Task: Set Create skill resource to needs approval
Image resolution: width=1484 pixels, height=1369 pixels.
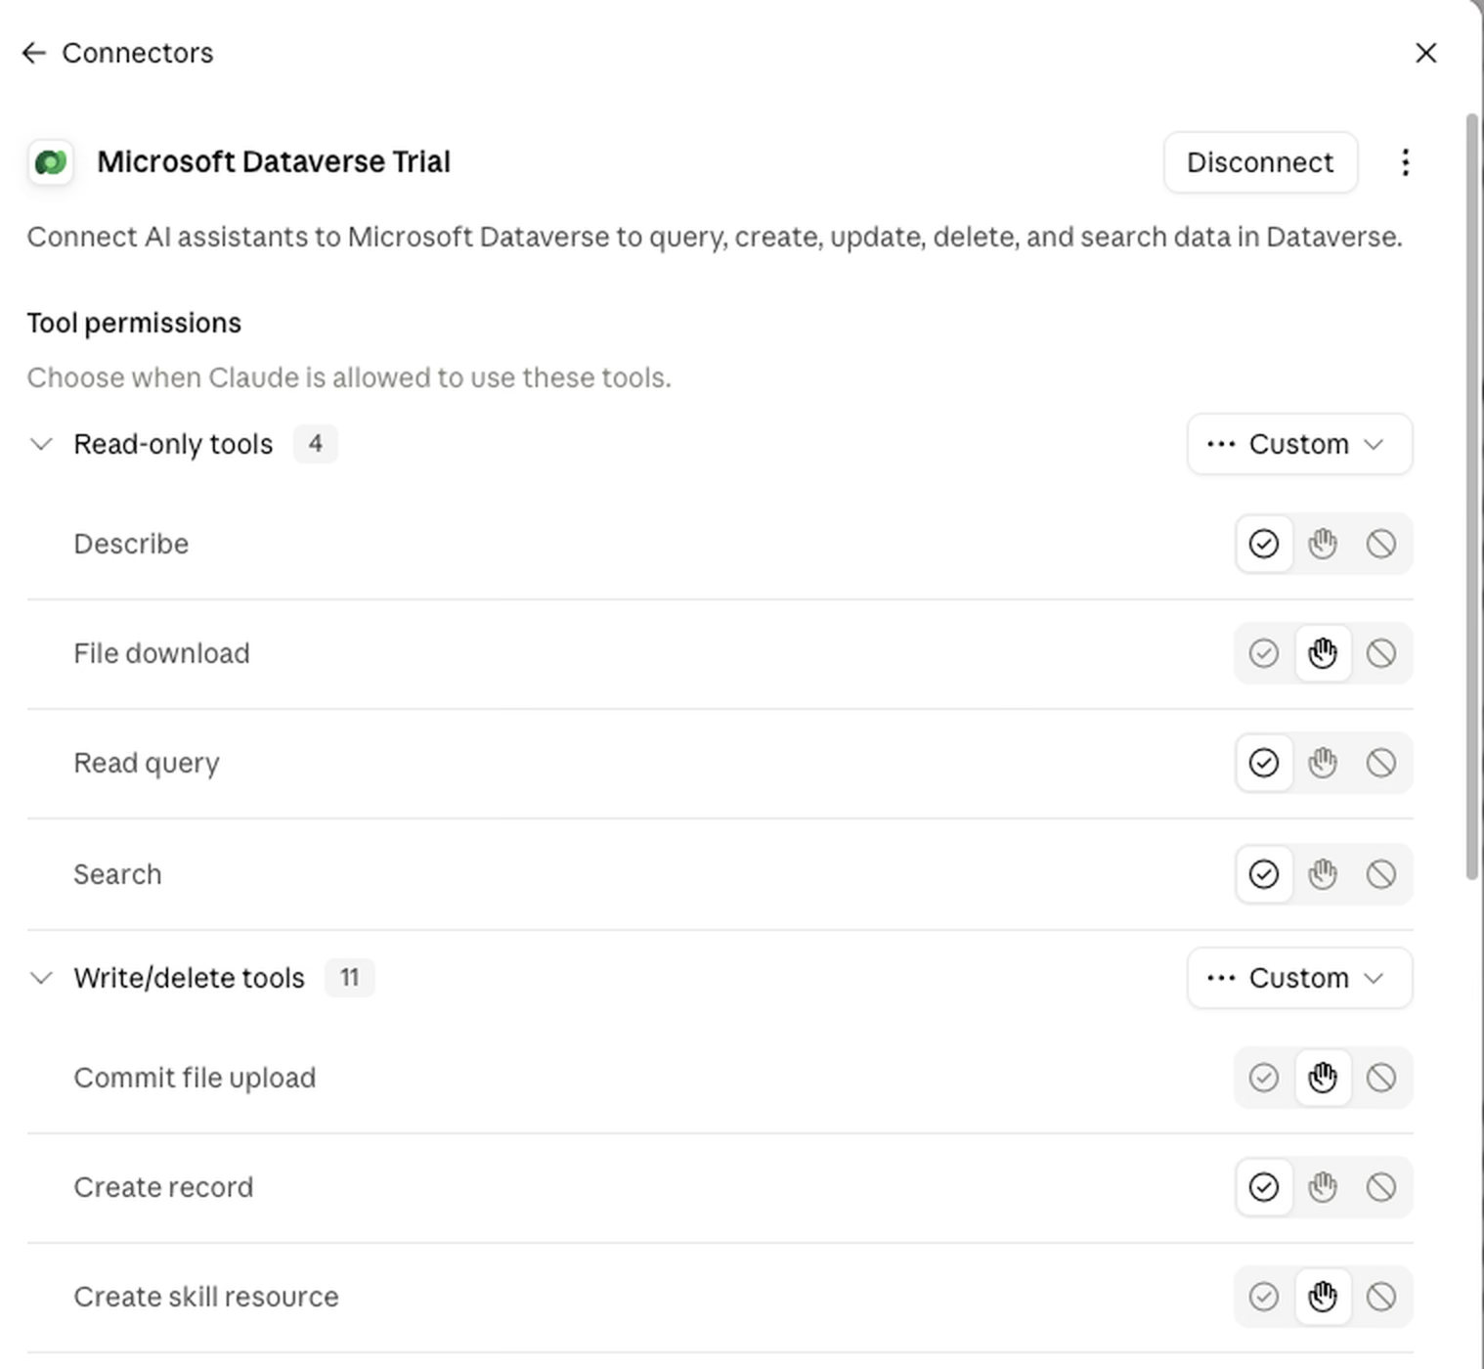Action: point(1323,1297)
